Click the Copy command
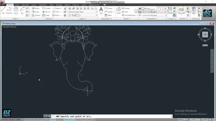Image resolution: width=216 pixels, height=121 pixels. click(36, 12)
